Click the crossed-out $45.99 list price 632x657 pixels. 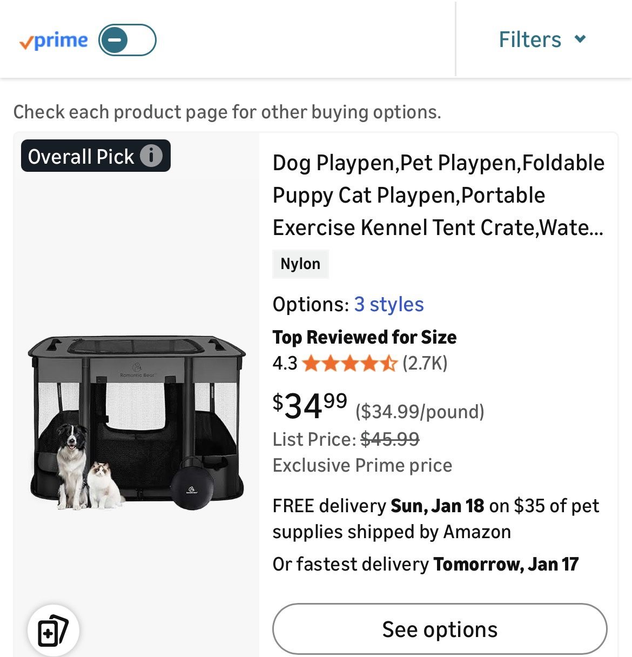click(389, 439)
